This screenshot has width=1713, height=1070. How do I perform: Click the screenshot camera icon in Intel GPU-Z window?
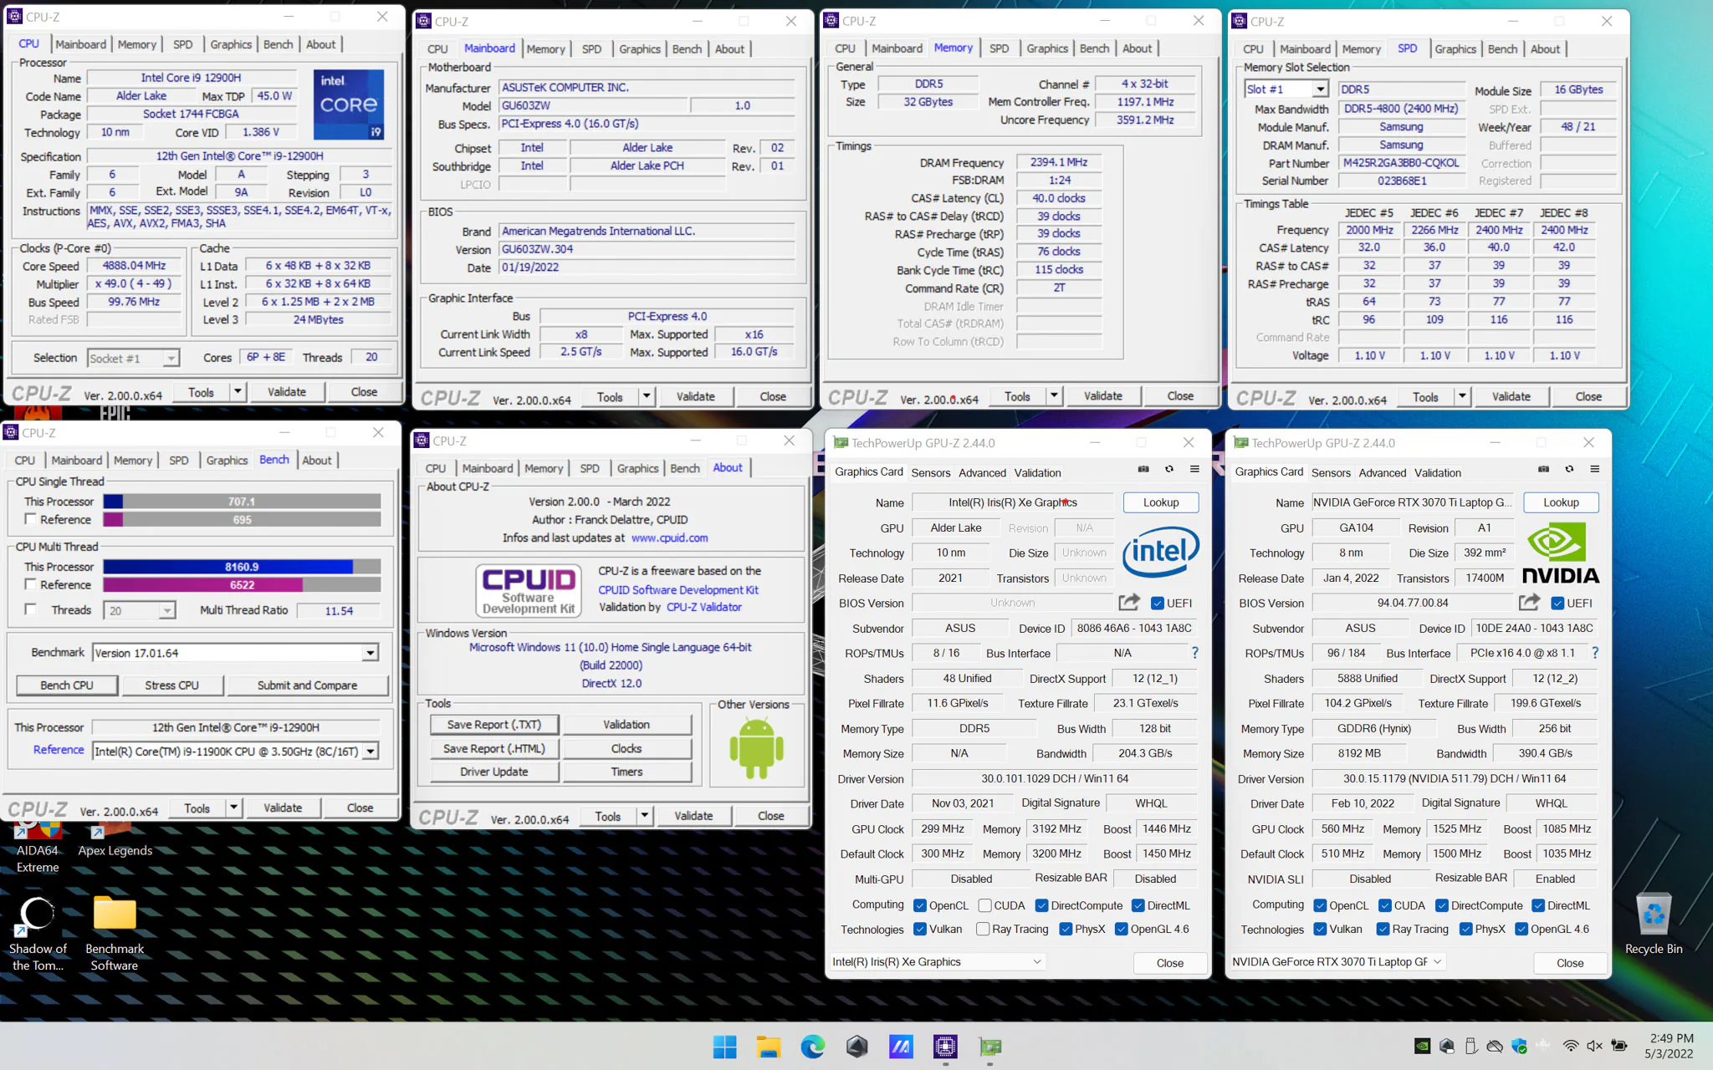click(1143, 470)
